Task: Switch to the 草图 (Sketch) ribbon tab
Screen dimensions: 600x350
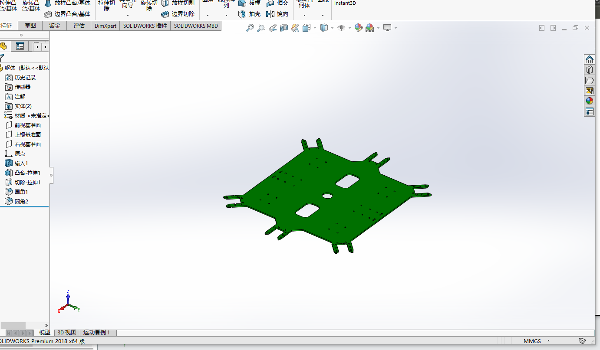Action: tap(30, 26)
